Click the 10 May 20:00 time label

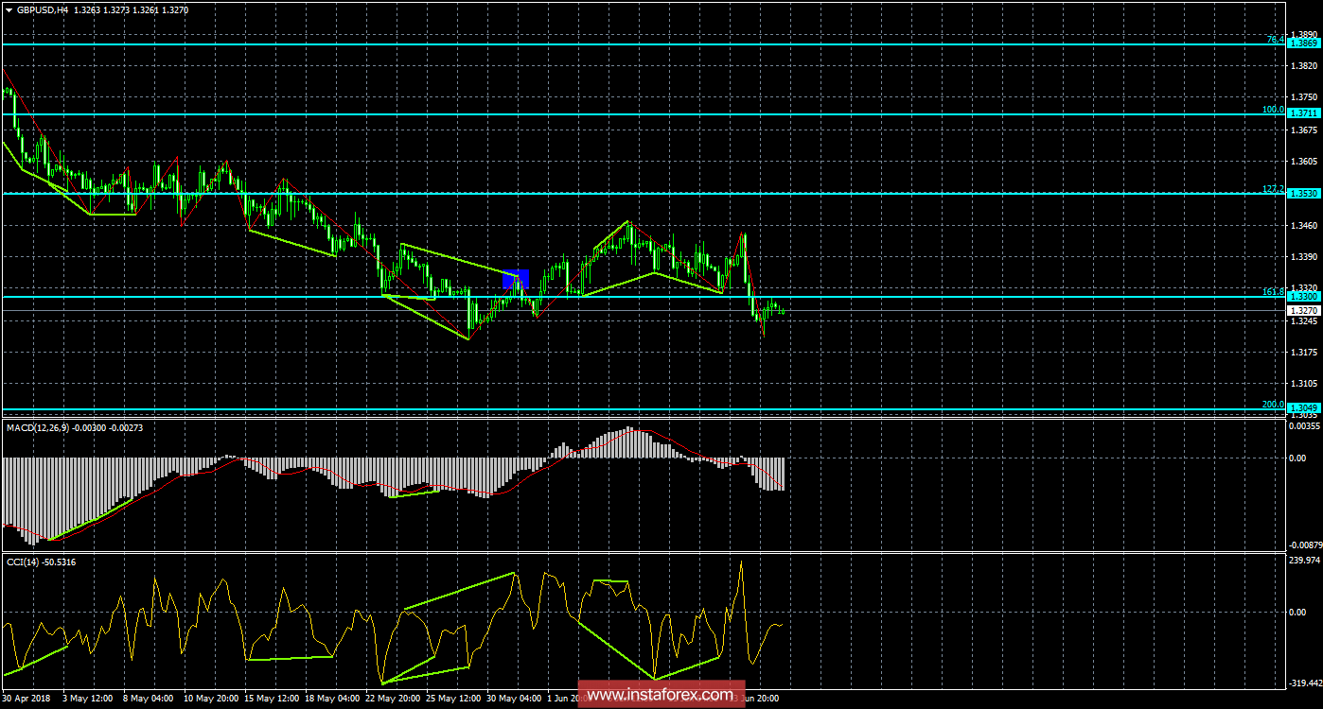(210, 699)
